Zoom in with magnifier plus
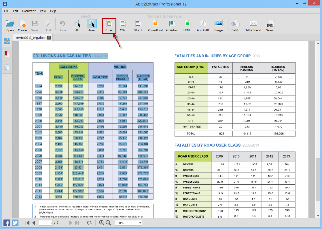 point(102,223)
